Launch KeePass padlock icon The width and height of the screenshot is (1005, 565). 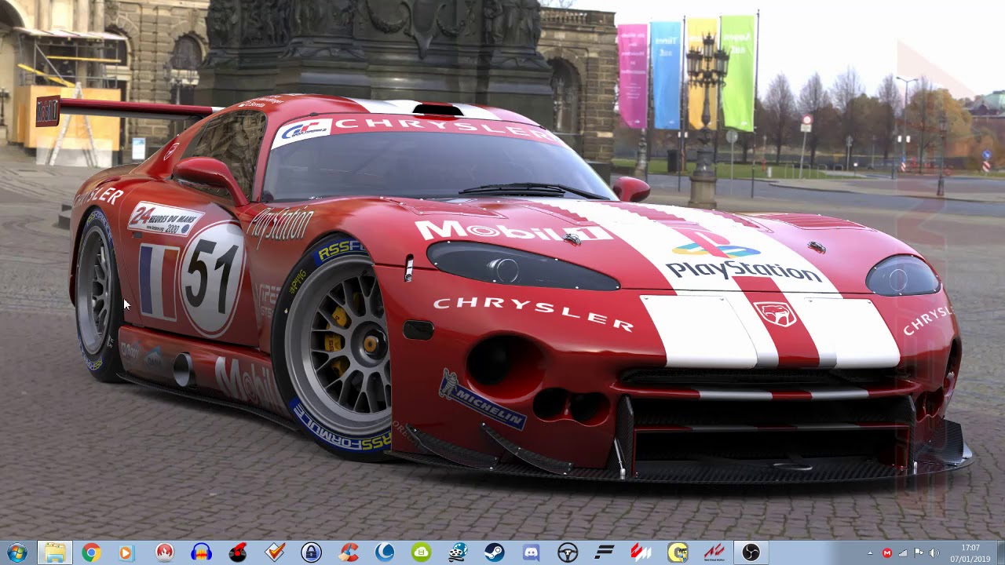tap(311, 552)
